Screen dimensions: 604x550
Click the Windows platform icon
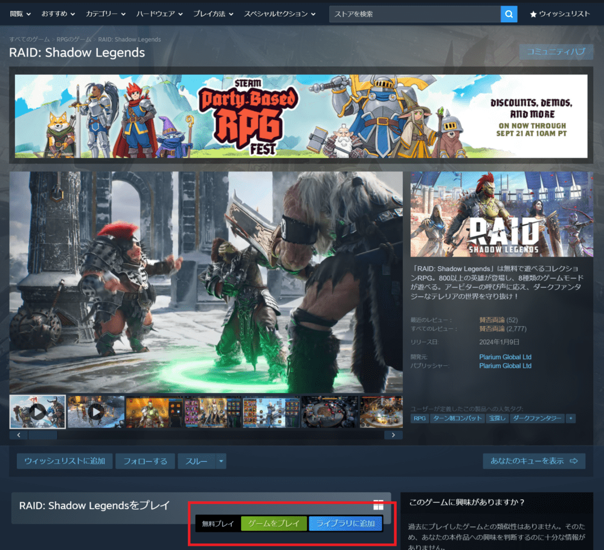(x=378, y=505)
